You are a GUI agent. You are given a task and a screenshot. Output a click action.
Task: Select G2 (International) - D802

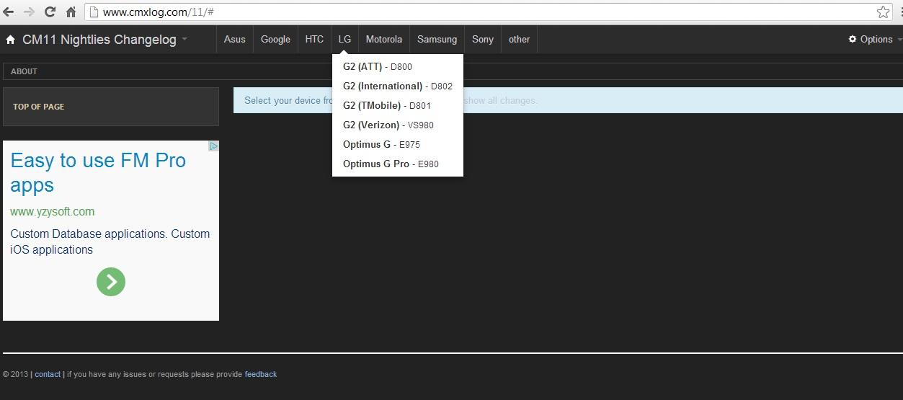coord(398,86)
